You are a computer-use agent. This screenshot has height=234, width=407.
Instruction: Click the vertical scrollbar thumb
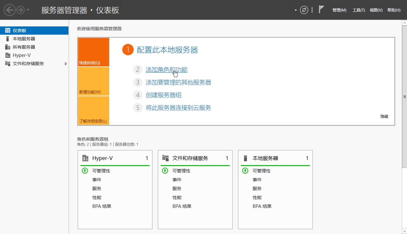pos(404,97)
